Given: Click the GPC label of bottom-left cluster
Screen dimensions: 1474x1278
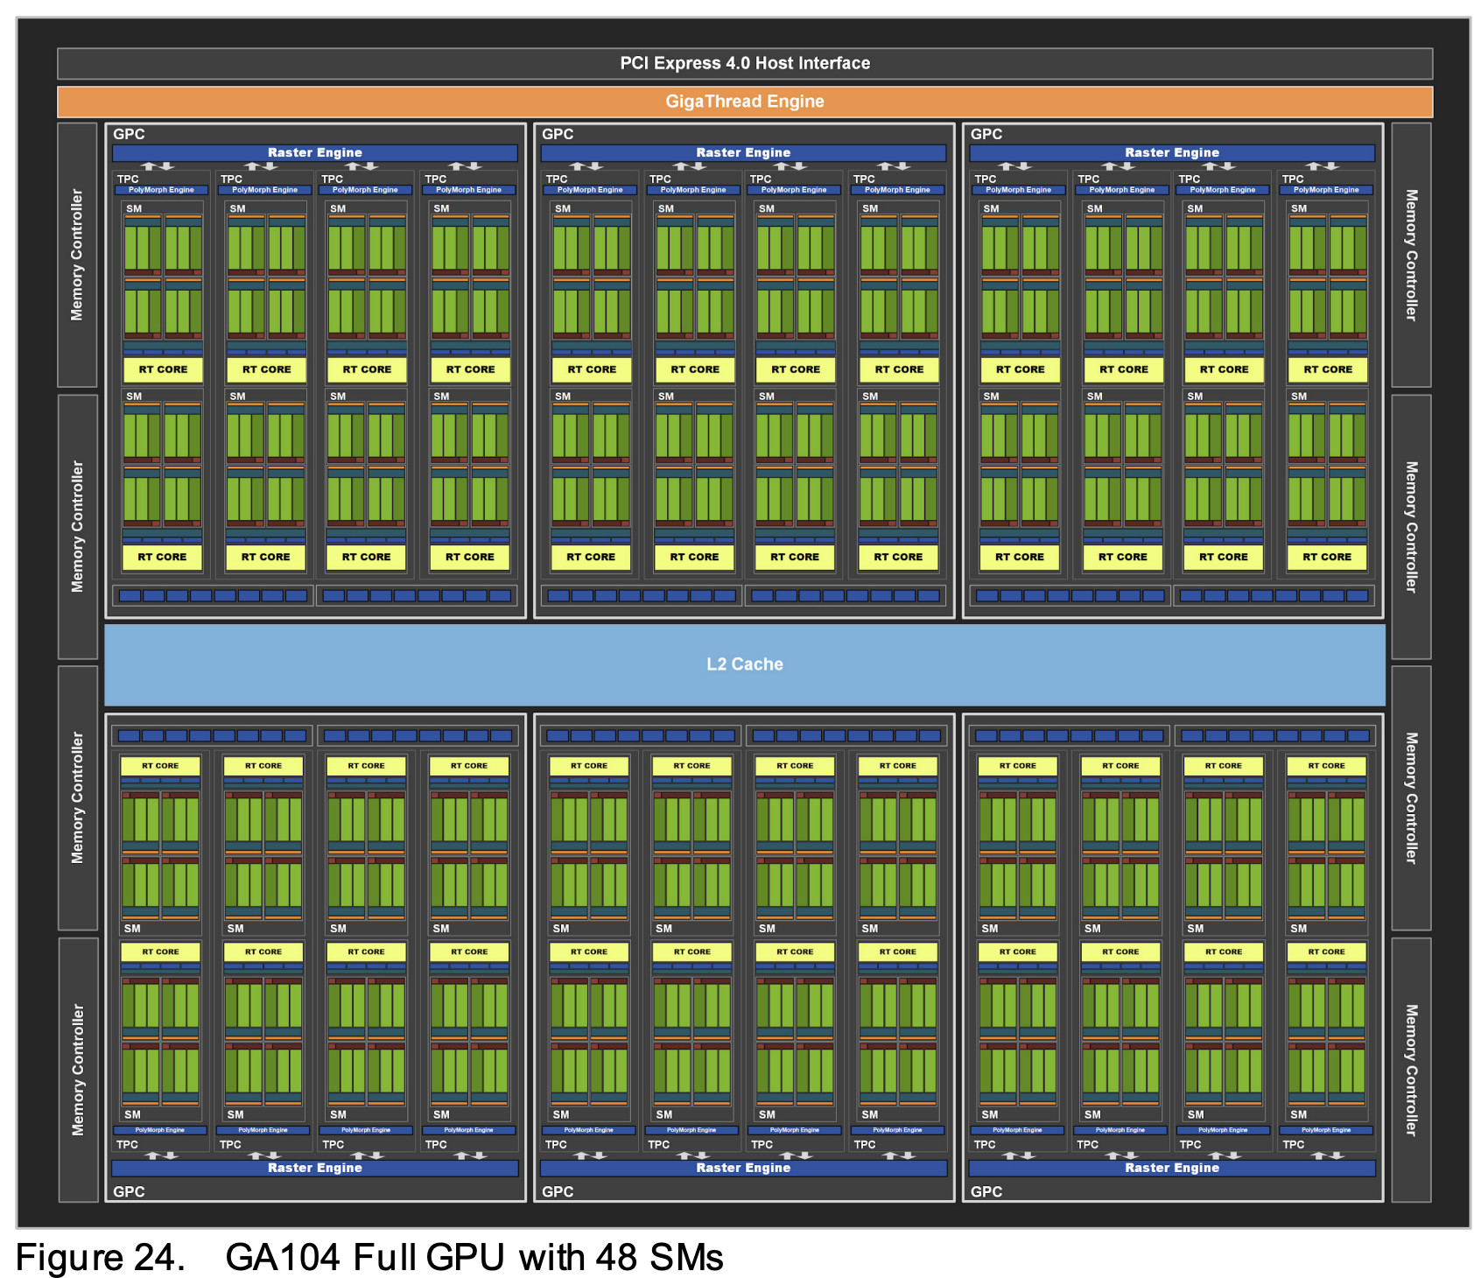Looking at the screenshot, I should pos(129,1191).
